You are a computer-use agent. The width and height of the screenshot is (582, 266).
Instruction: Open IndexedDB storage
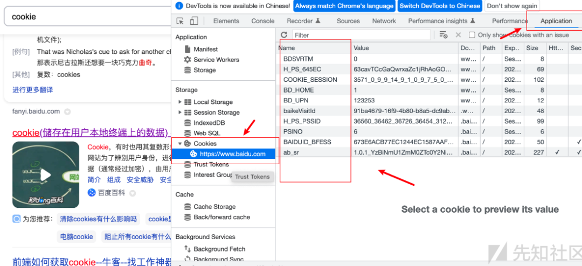pyautogui.click(x=210, y=122)
